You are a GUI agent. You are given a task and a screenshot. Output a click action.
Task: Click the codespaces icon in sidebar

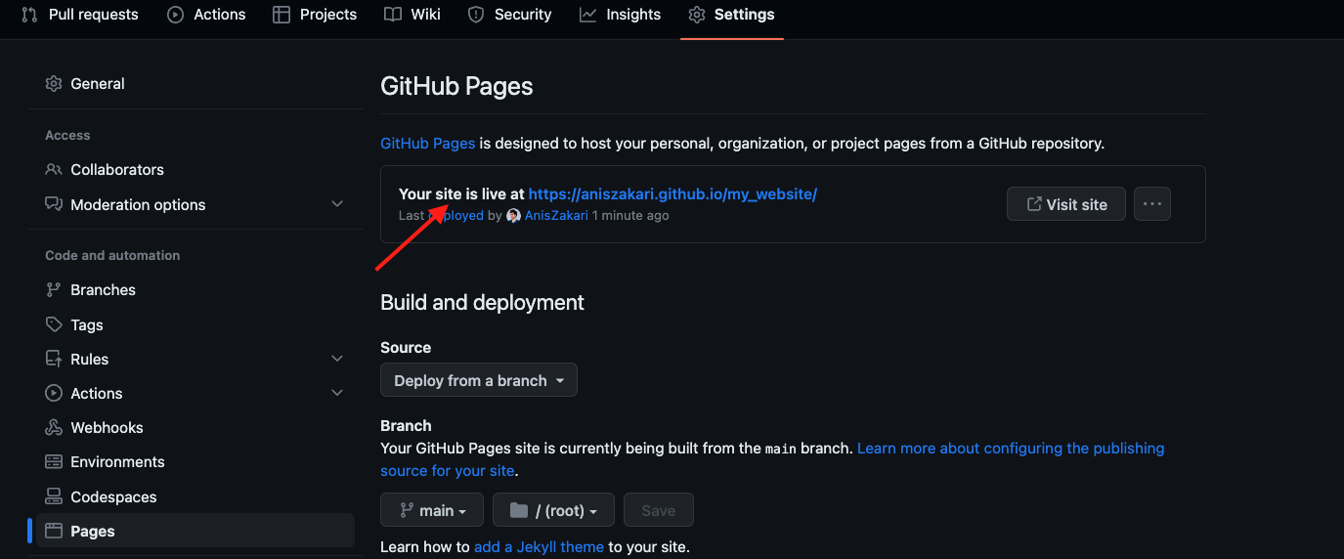pyautogui.click(x=54, y=497)
